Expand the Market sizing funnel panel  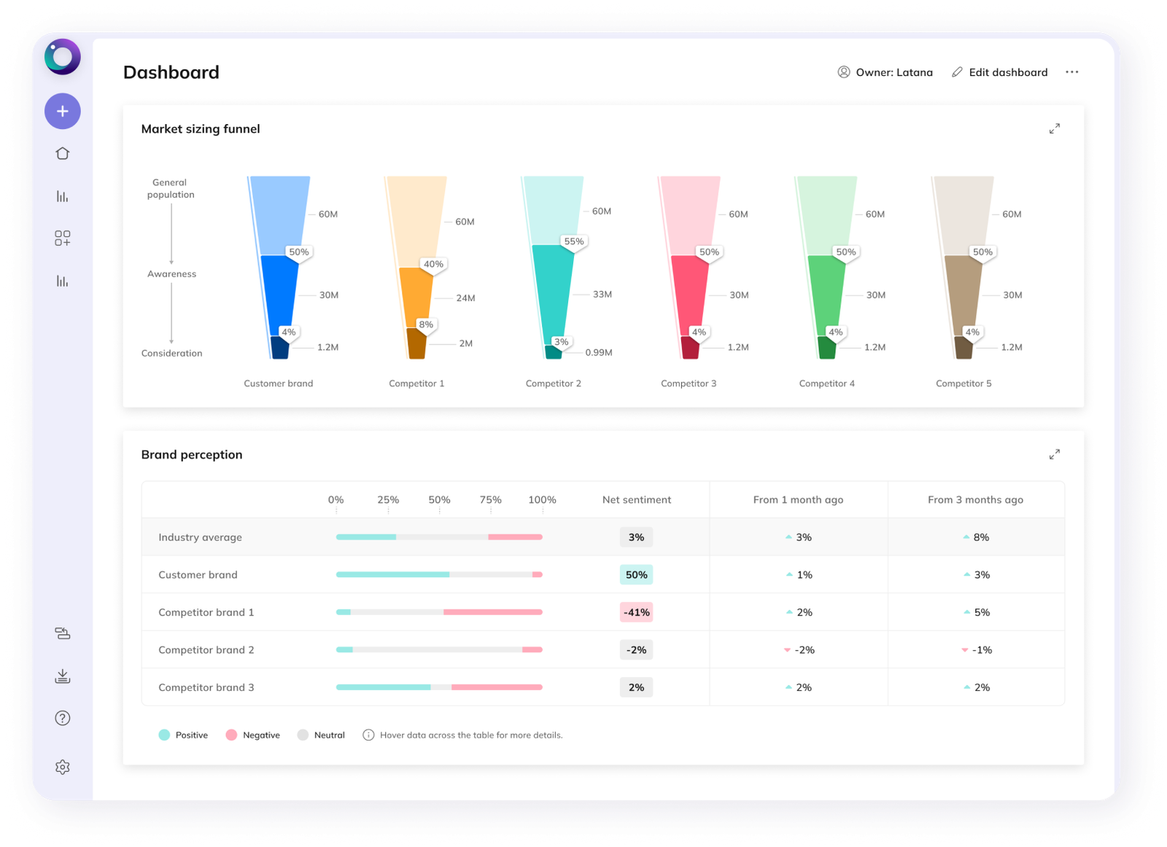tap(1054, 129)
